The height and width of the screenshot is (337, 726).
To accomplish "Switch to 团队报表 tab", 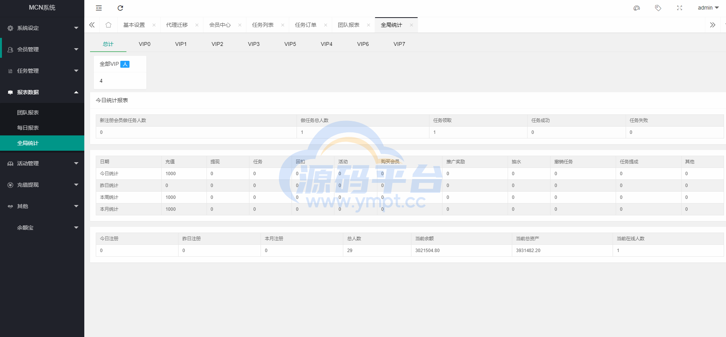I will pos(349,25).
